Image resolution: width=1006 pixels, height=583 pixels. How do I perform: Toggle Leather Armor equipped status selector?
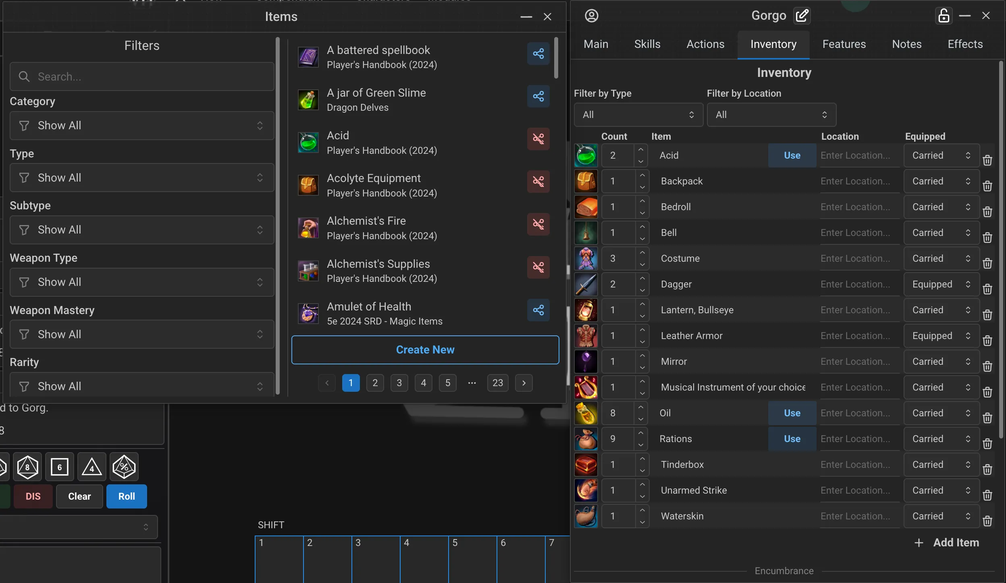pyautogui.click(x=941, y=336)
